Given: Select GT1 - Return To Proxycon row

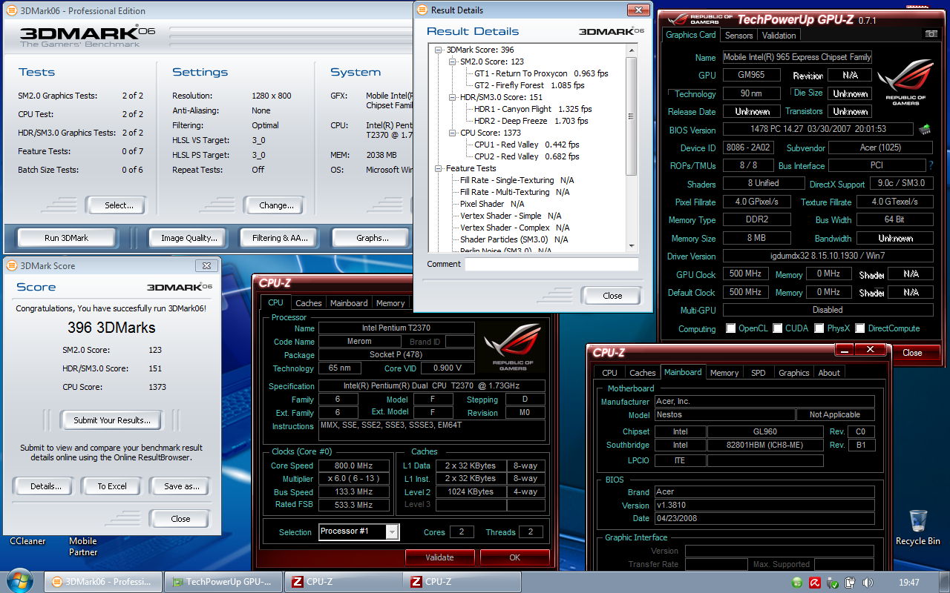Looking at the screenshot, I should point(541,73).
